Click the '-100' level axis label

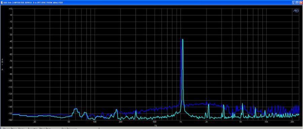(x=10, y=81)
